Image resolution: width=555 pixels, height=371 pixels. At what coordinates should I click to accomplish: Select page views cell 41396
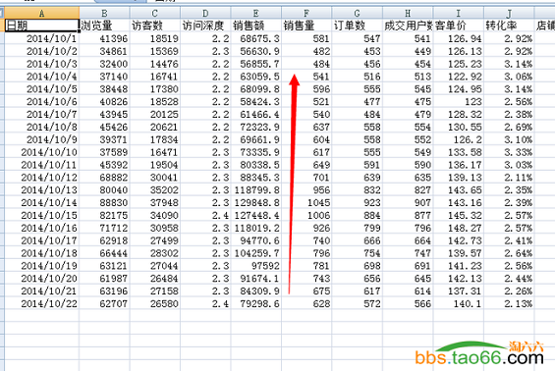point(104,38)
